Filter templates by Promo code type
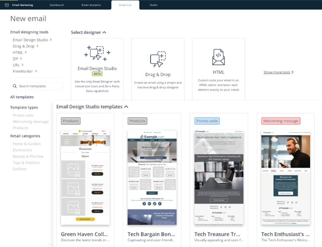The height and width of the screenshot is (247, 322). point(23,115)
